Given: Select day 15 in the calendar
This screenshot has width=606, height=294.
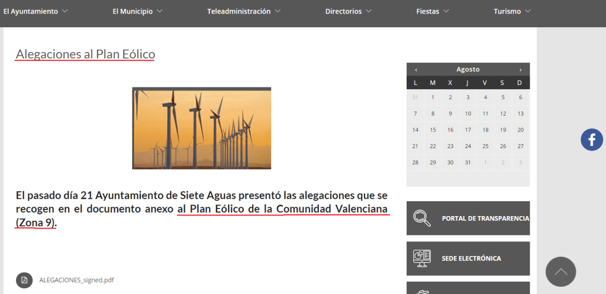Looking at the screenshot, I should (x=433, y=130).
